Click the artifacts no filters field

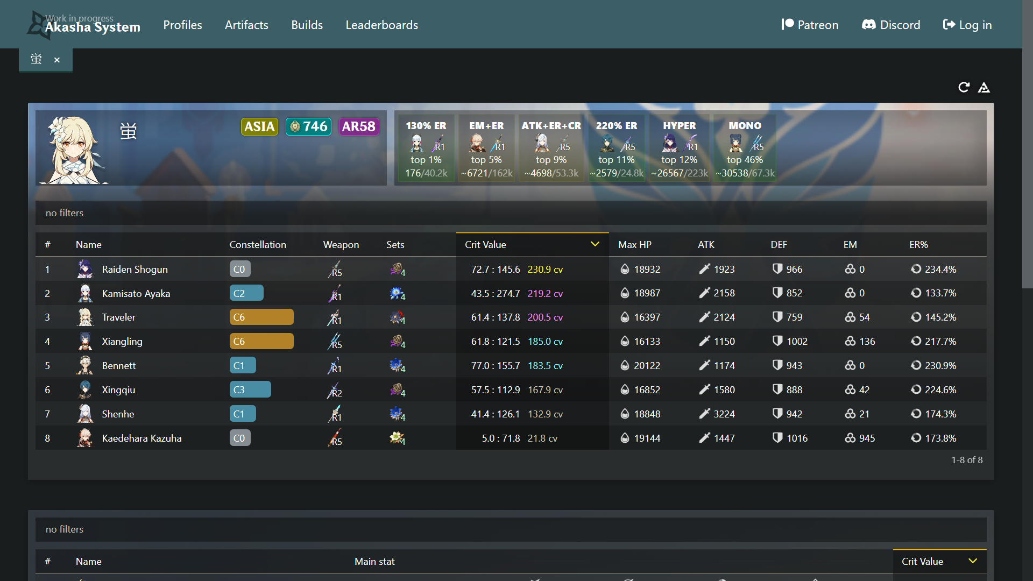(x=511, y=529)
